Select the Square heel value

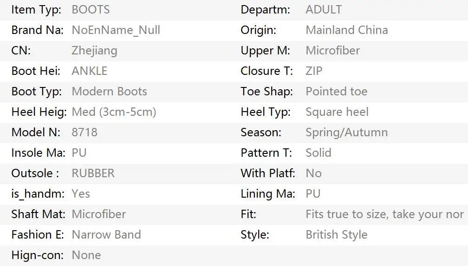pos(337,112)
